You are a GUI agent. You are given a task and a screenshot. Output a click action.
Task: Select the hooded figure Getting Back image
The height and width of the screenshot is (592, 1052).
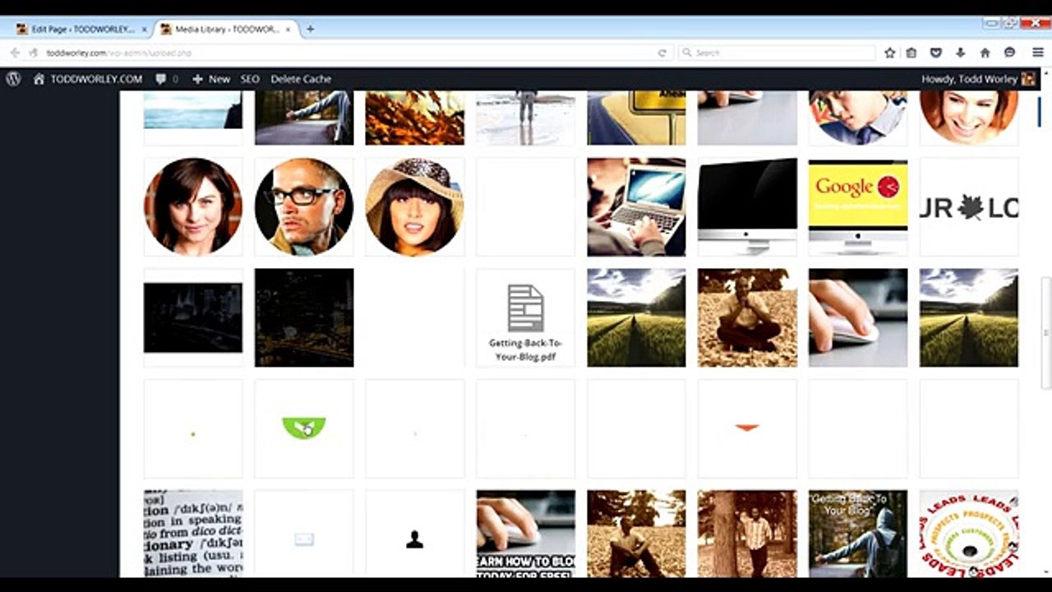858,534
